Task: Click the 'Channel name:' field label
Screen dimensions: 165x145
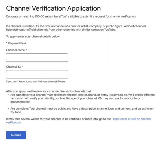Action: 16,50
